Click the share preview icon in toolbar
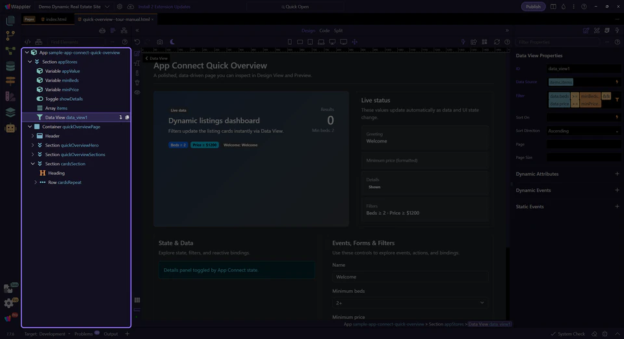 [474, 42]
